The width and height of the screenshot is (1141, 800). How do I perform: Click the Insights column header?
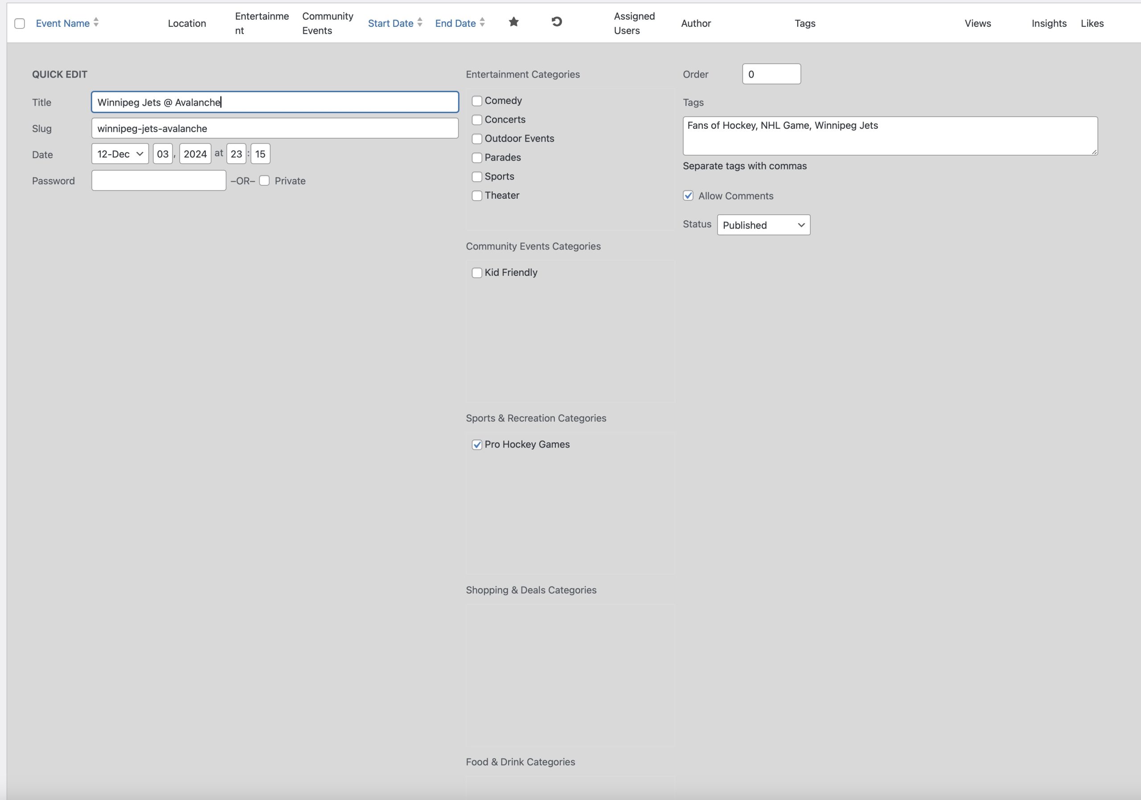click(x=1049, y=23)
